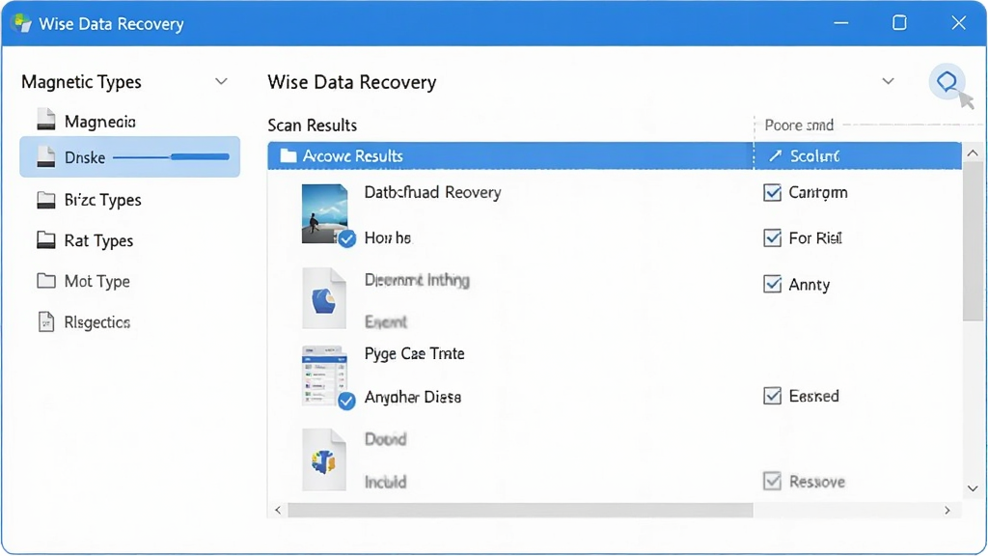988x556 pixels.
Task: Click the vertical scrollbar thumb
Action: click(973, 242)
